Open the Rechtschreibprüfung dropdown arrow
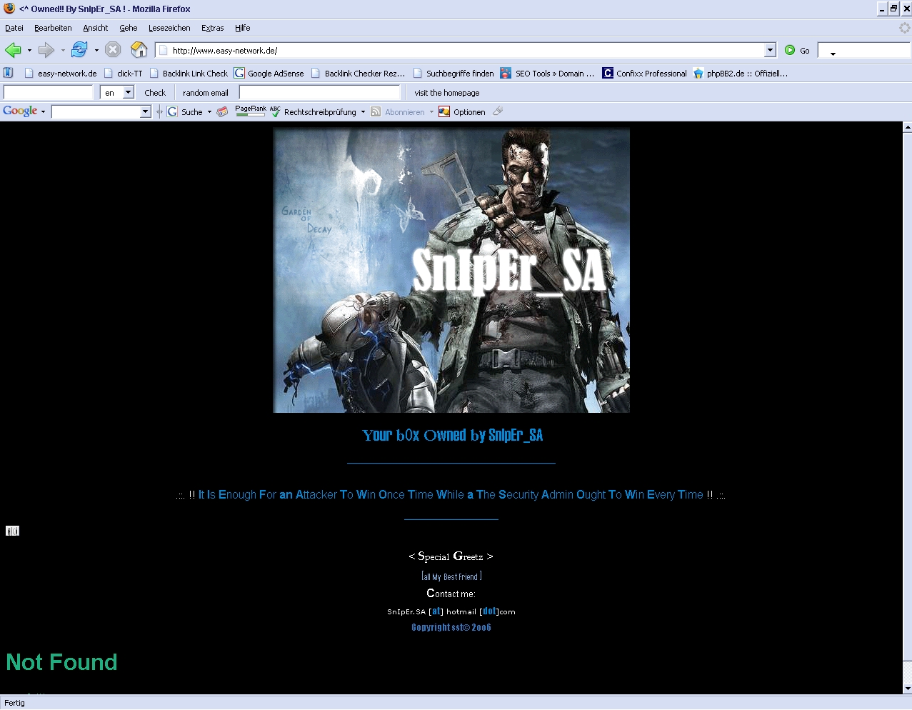This screenshot has width=912, height=710. tap(363, 111)
